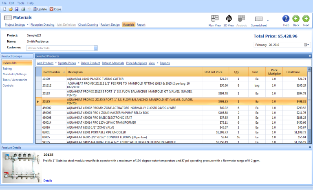
Task: Click the Analysis icon
Action: (x=242, y=21)
